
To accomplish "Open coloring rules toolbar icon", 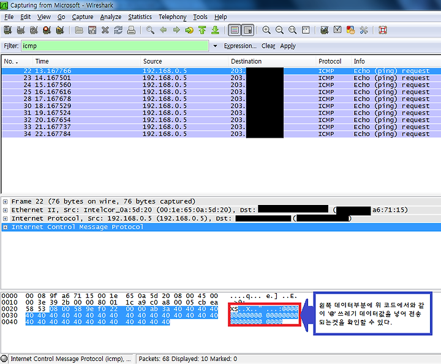I will (350, 30).
